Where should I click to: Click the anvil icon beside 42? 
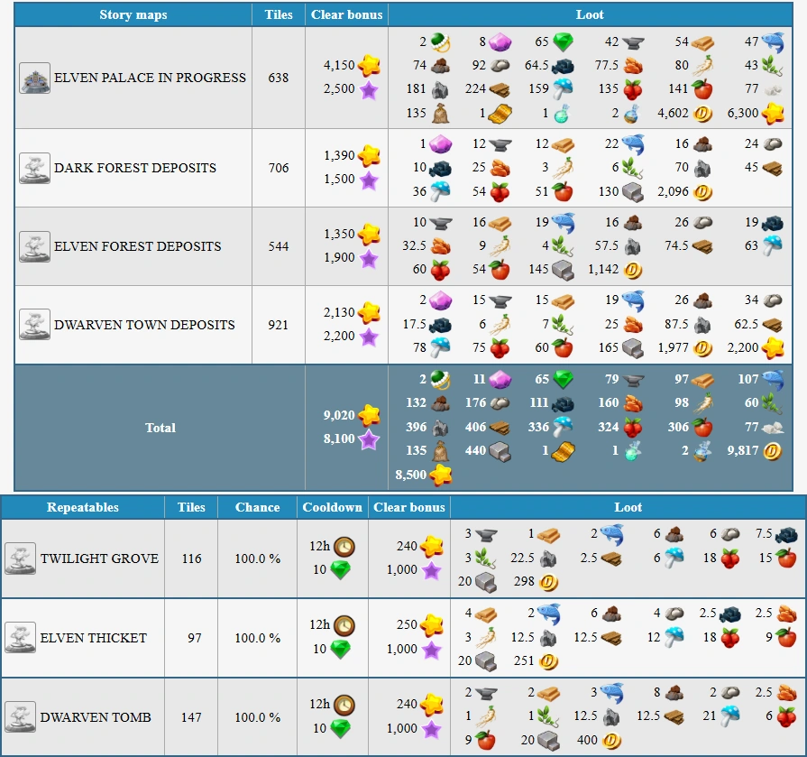coord(633,42)
